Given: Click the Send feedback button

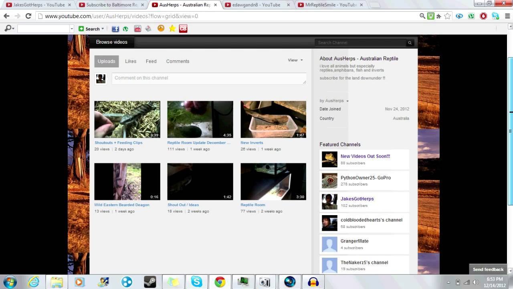Looking at the screenshot, I should pos(488,269).
